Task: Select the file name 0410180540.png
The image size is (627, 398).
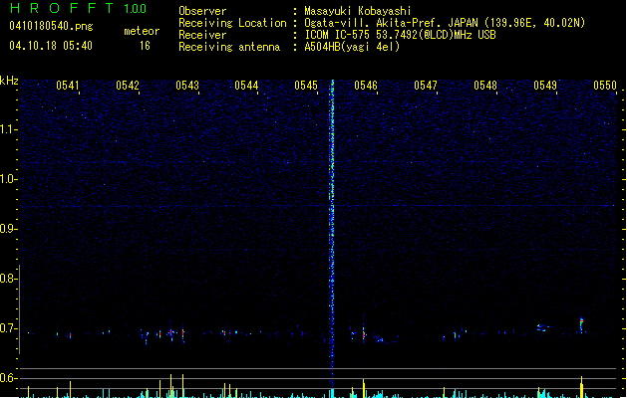Action: pyautogui.click(x=51, y=26)
